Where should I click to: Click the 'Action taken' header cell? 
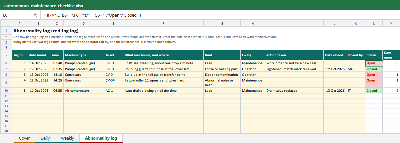click(294, 55)
